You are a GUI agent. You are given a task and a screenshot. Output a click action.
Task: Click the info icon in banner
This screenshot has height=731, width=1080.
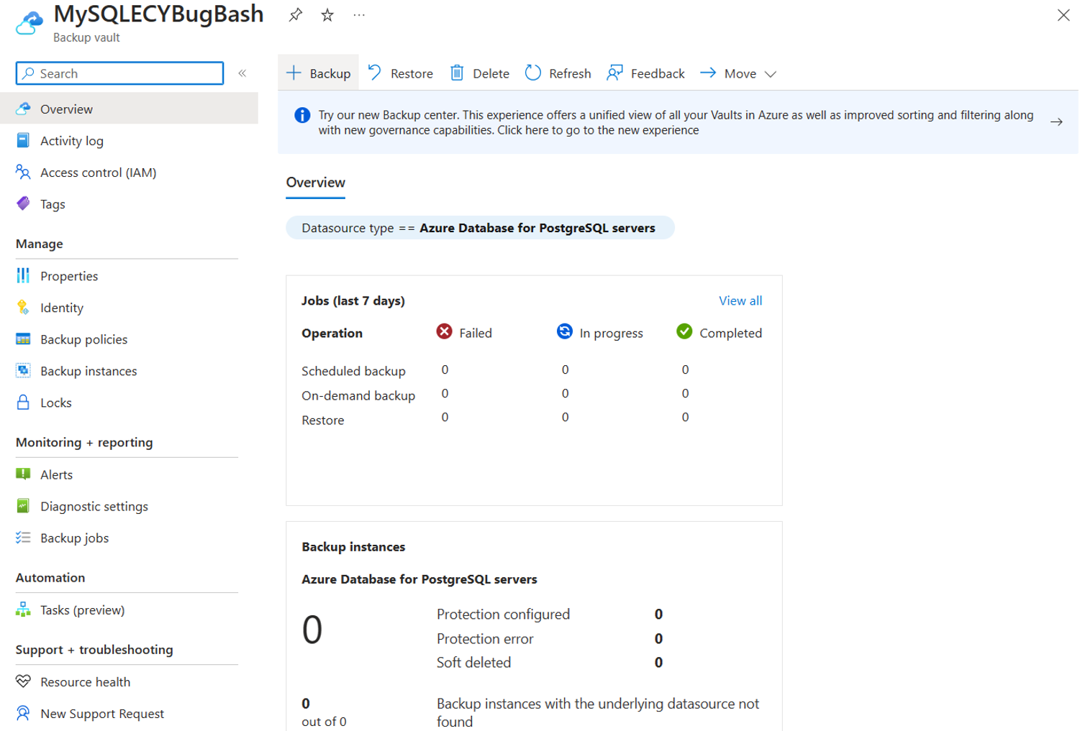(x=302, y=115)
